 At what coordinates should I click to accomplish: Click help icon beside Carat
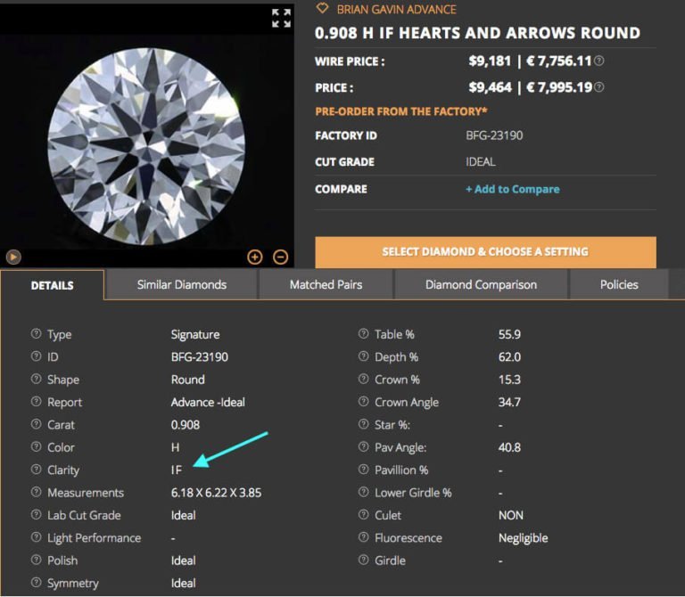[37, 424]
